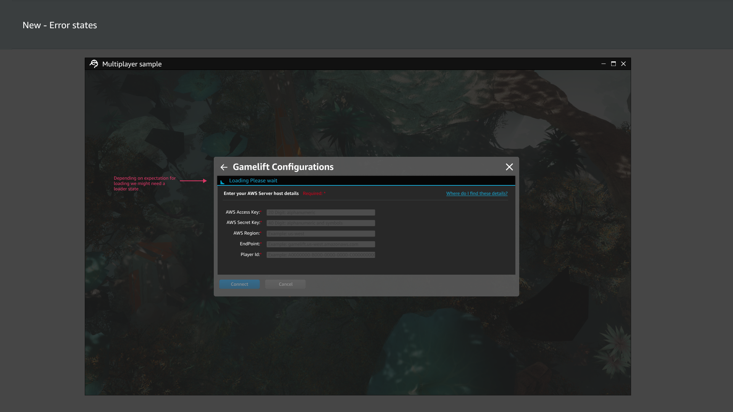Click the Multiplayer sample app logo icon
The height and width of the screenshot is (412, 733).
[94, 64]
